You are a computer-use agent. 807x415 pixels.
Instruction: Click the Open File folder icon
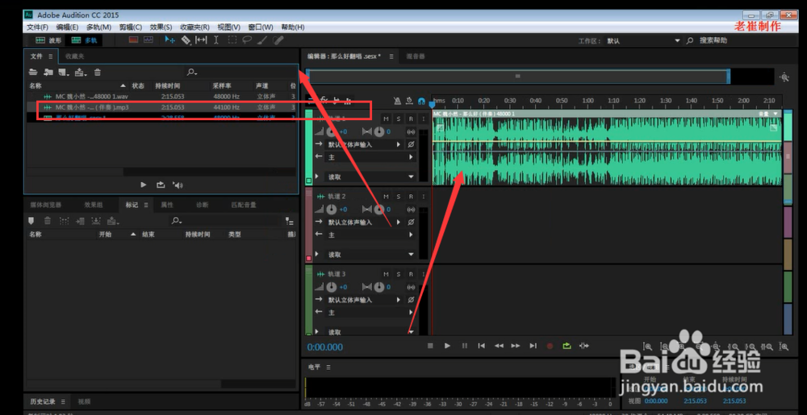tap(33, 73)
